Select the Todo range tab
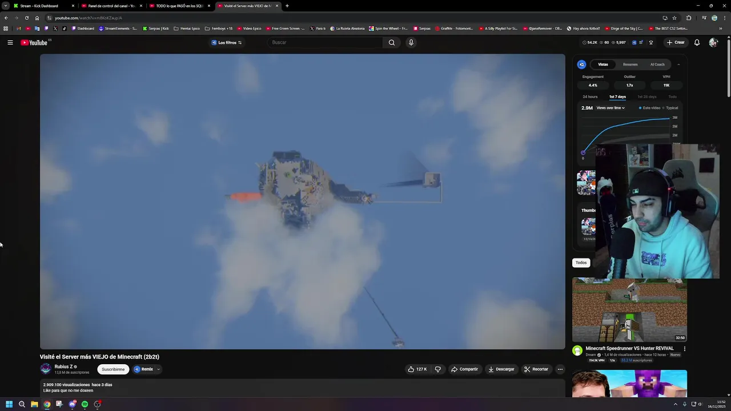This screenshot has height=411, width=731. (x=673, y=96)
